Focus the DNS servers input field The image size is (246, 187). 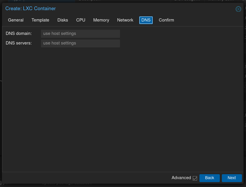(80, 43)
